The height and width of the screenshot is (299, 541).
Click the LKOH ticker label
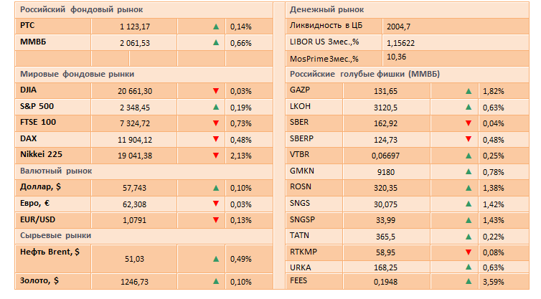pyautogui.click(x=301, y=107)
